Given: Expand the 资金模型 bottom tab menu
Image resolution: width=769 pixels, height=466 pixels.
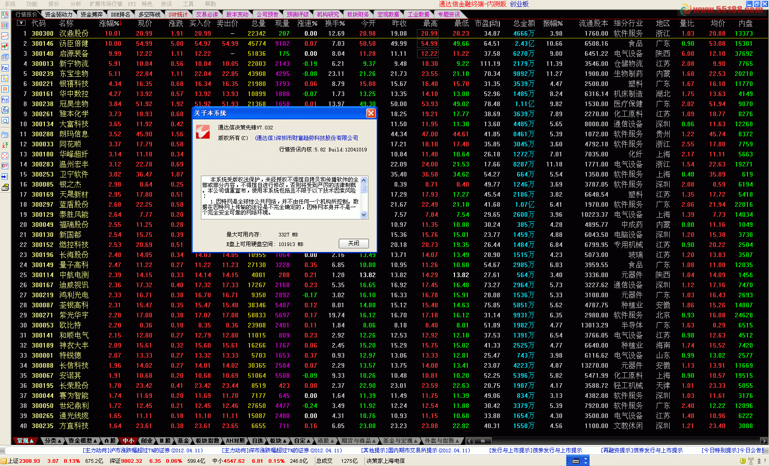Looking at the screenshot, I should (82, 441).
